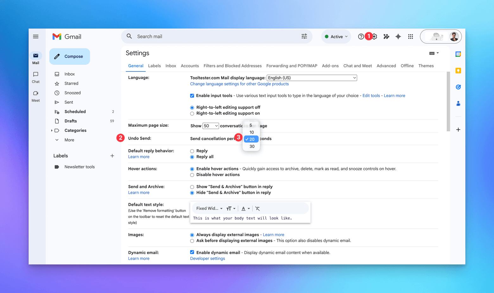The image size is (494, 293).
Task: Open Tasks from the right side panel
Action: tap(458, 87)
